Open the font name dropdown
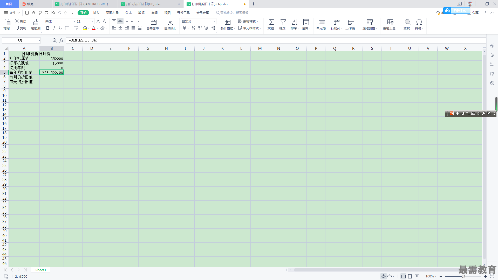The image size is (498, 280). (x=74, y=21)
